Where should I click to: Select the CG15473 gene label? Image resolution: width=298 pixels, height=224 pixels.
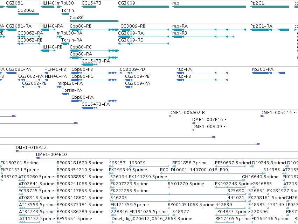91,3
